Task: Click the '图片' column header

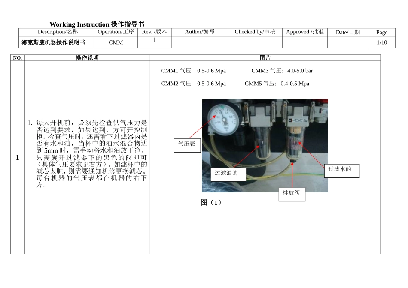Action: click(x=265, y=58)
